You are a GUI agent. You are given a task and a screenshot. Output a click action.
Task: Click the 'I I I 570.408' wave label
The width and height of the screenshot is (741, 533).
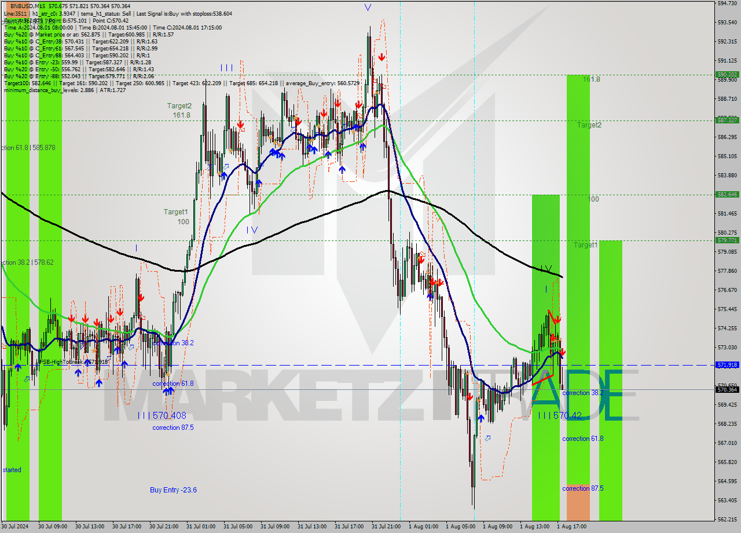[x=162, y=415]
